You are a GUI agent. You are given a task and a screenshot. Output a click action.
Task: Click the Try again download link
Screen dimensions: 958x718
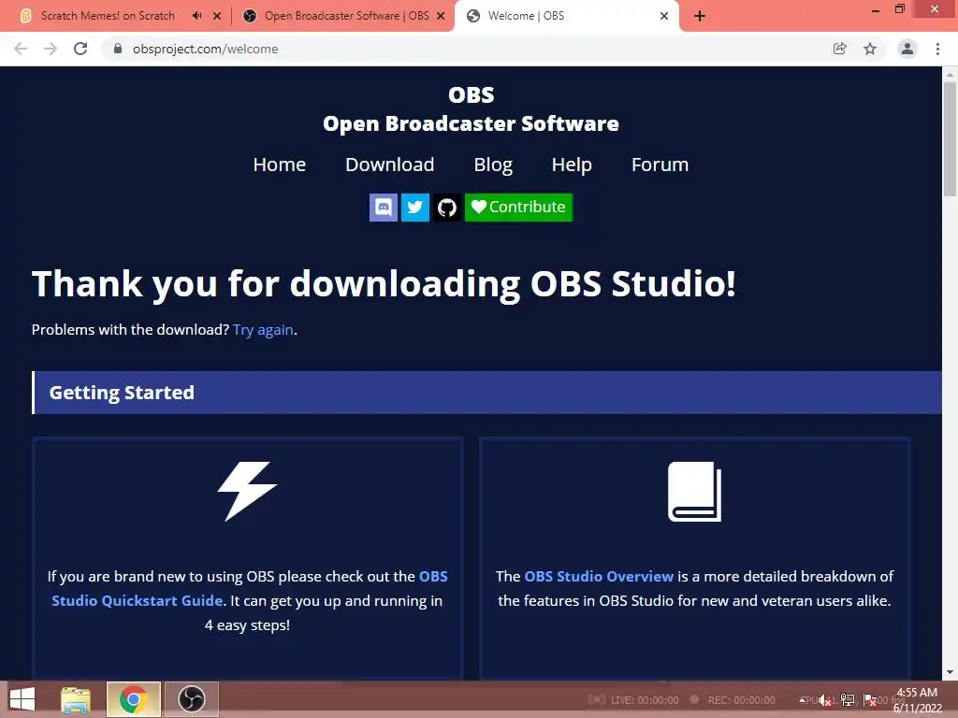[x=263, y=330]
